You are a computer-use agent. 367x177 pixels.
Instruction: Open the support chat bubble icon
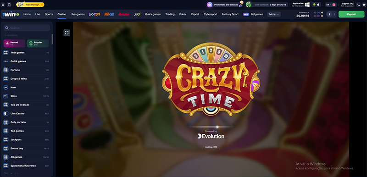click(x=364, y=5)
